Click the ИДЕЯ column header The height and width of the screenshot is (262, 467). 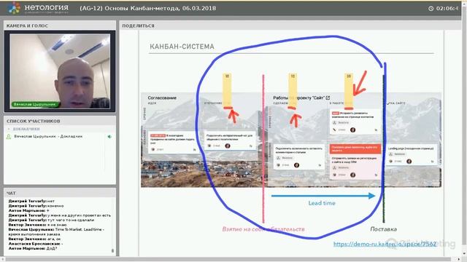[x=152, y=103]
